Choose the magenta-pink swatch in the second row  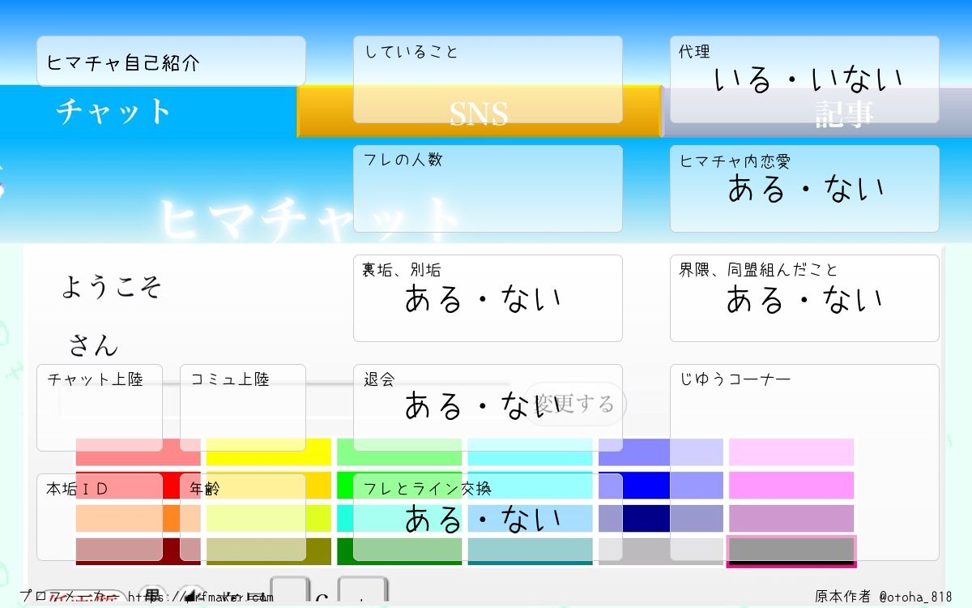pyautogui.click(x=791, y=486)
